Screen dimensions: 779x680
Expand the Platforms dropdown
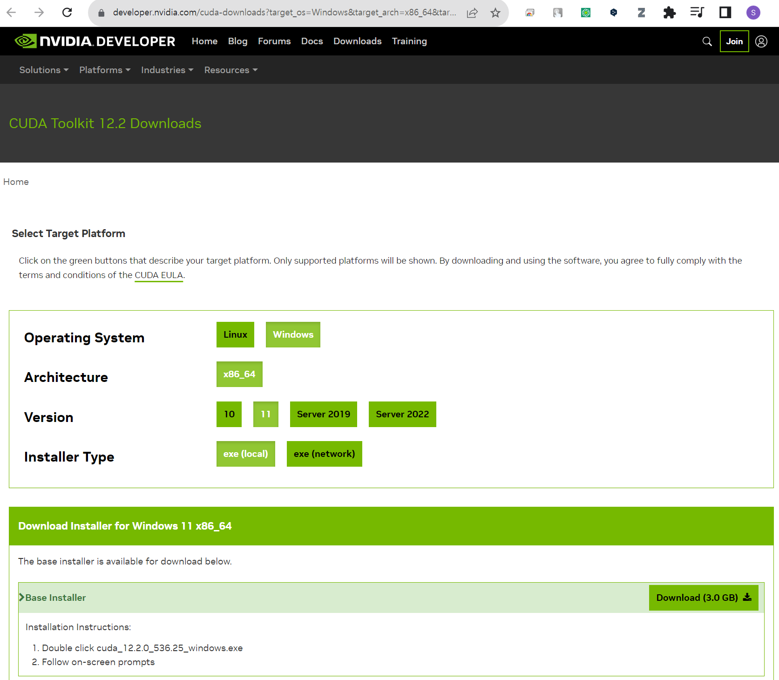(x=105, y=70)
